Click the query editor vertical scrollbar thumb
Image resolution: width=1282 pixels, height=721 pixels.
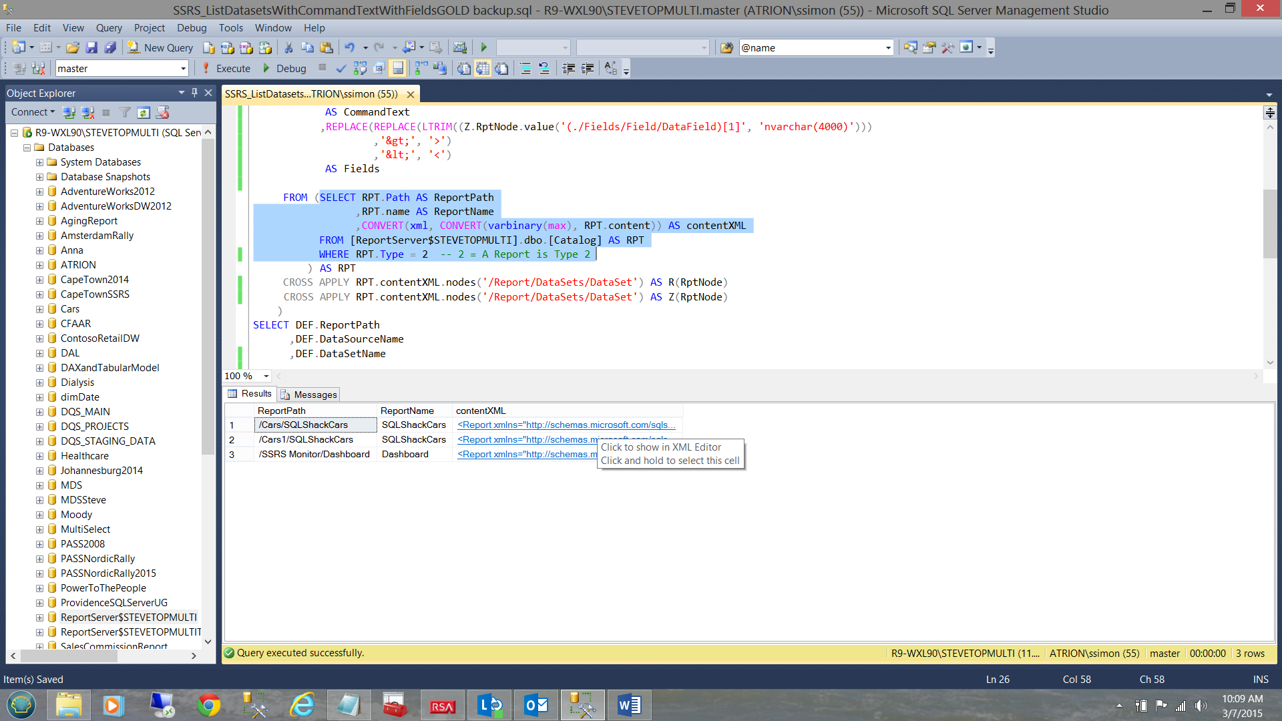point(1269,224)
